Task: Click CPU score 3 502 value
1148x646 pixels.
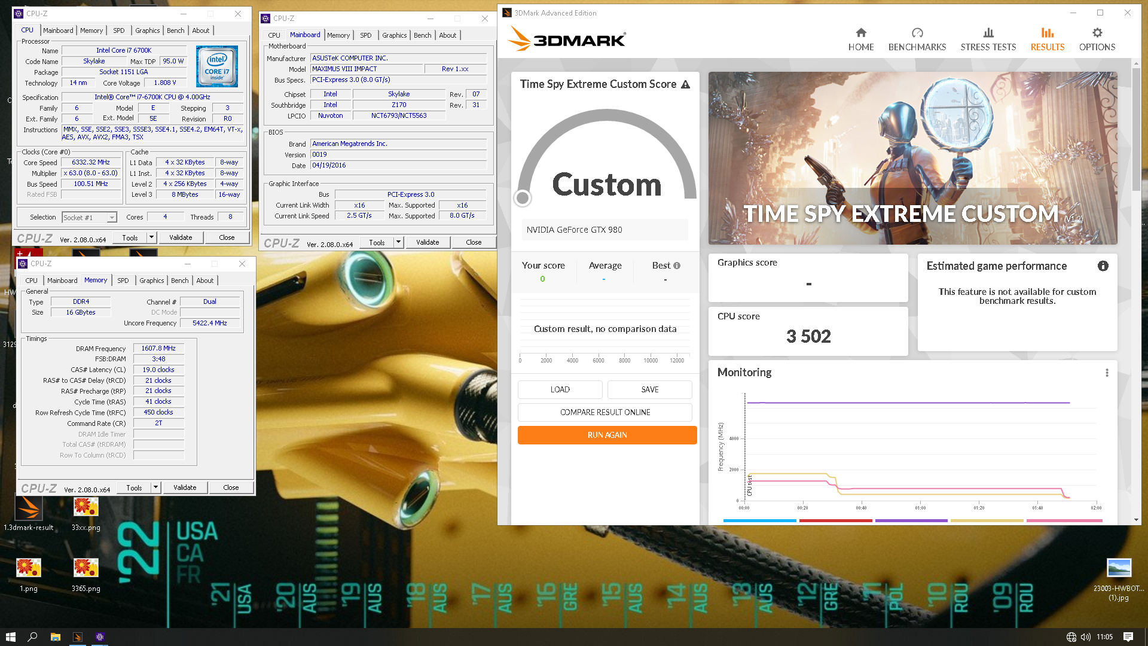Action: click(x=808, y=336)
